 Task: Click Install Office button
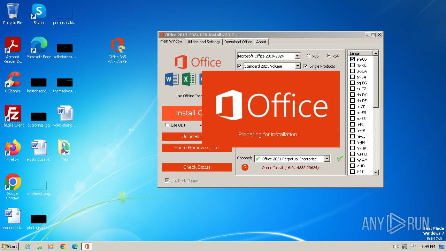pyautogui.click(x=182, y=113)
